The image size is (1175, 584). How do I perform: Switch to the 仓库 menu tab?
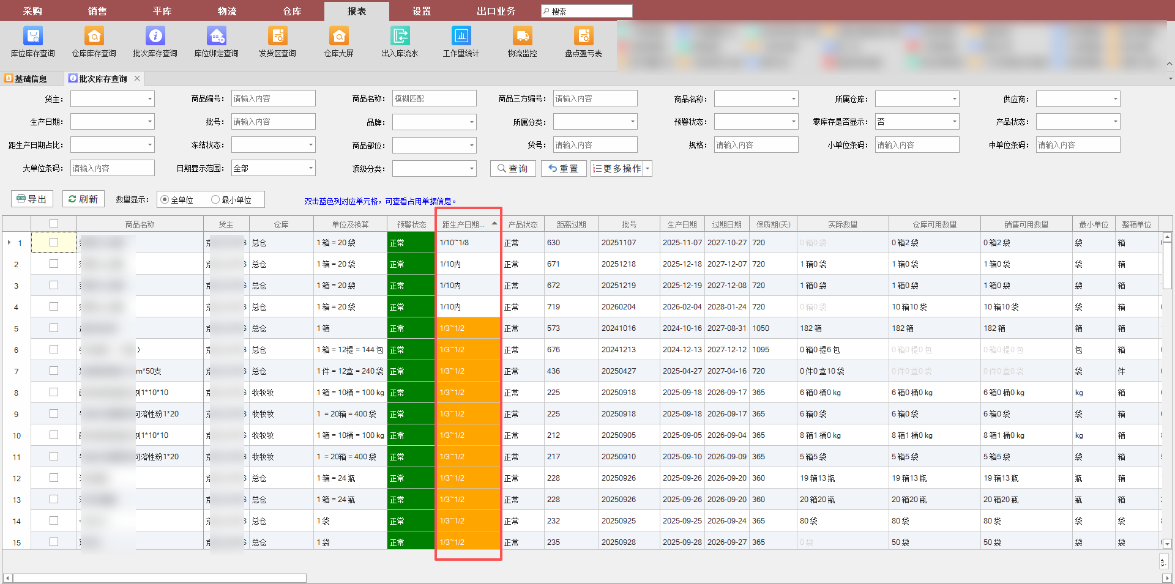[x=292, y=11]
